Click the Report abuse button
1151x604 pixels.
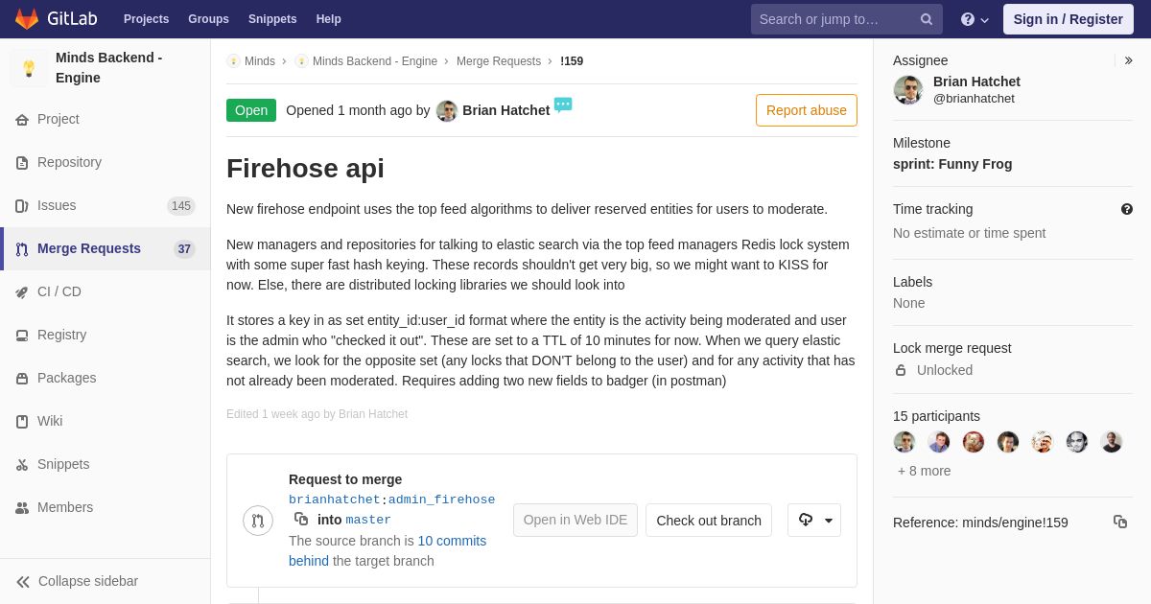point(807,110)
